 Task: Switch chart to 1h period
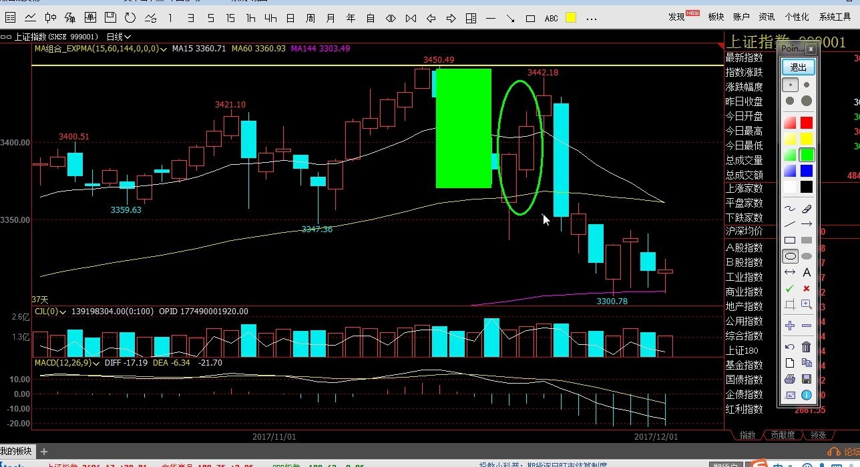pyautogui.click(x=250, y=18)
